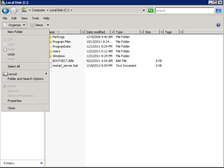Expand the Folders pane chevron
224x168 pixels.
(41, 163)
